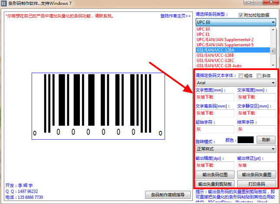This screenshot has height=204, width=280.
Task: Select UPC E0 in the type list
Action: click(x=233, y=29)
